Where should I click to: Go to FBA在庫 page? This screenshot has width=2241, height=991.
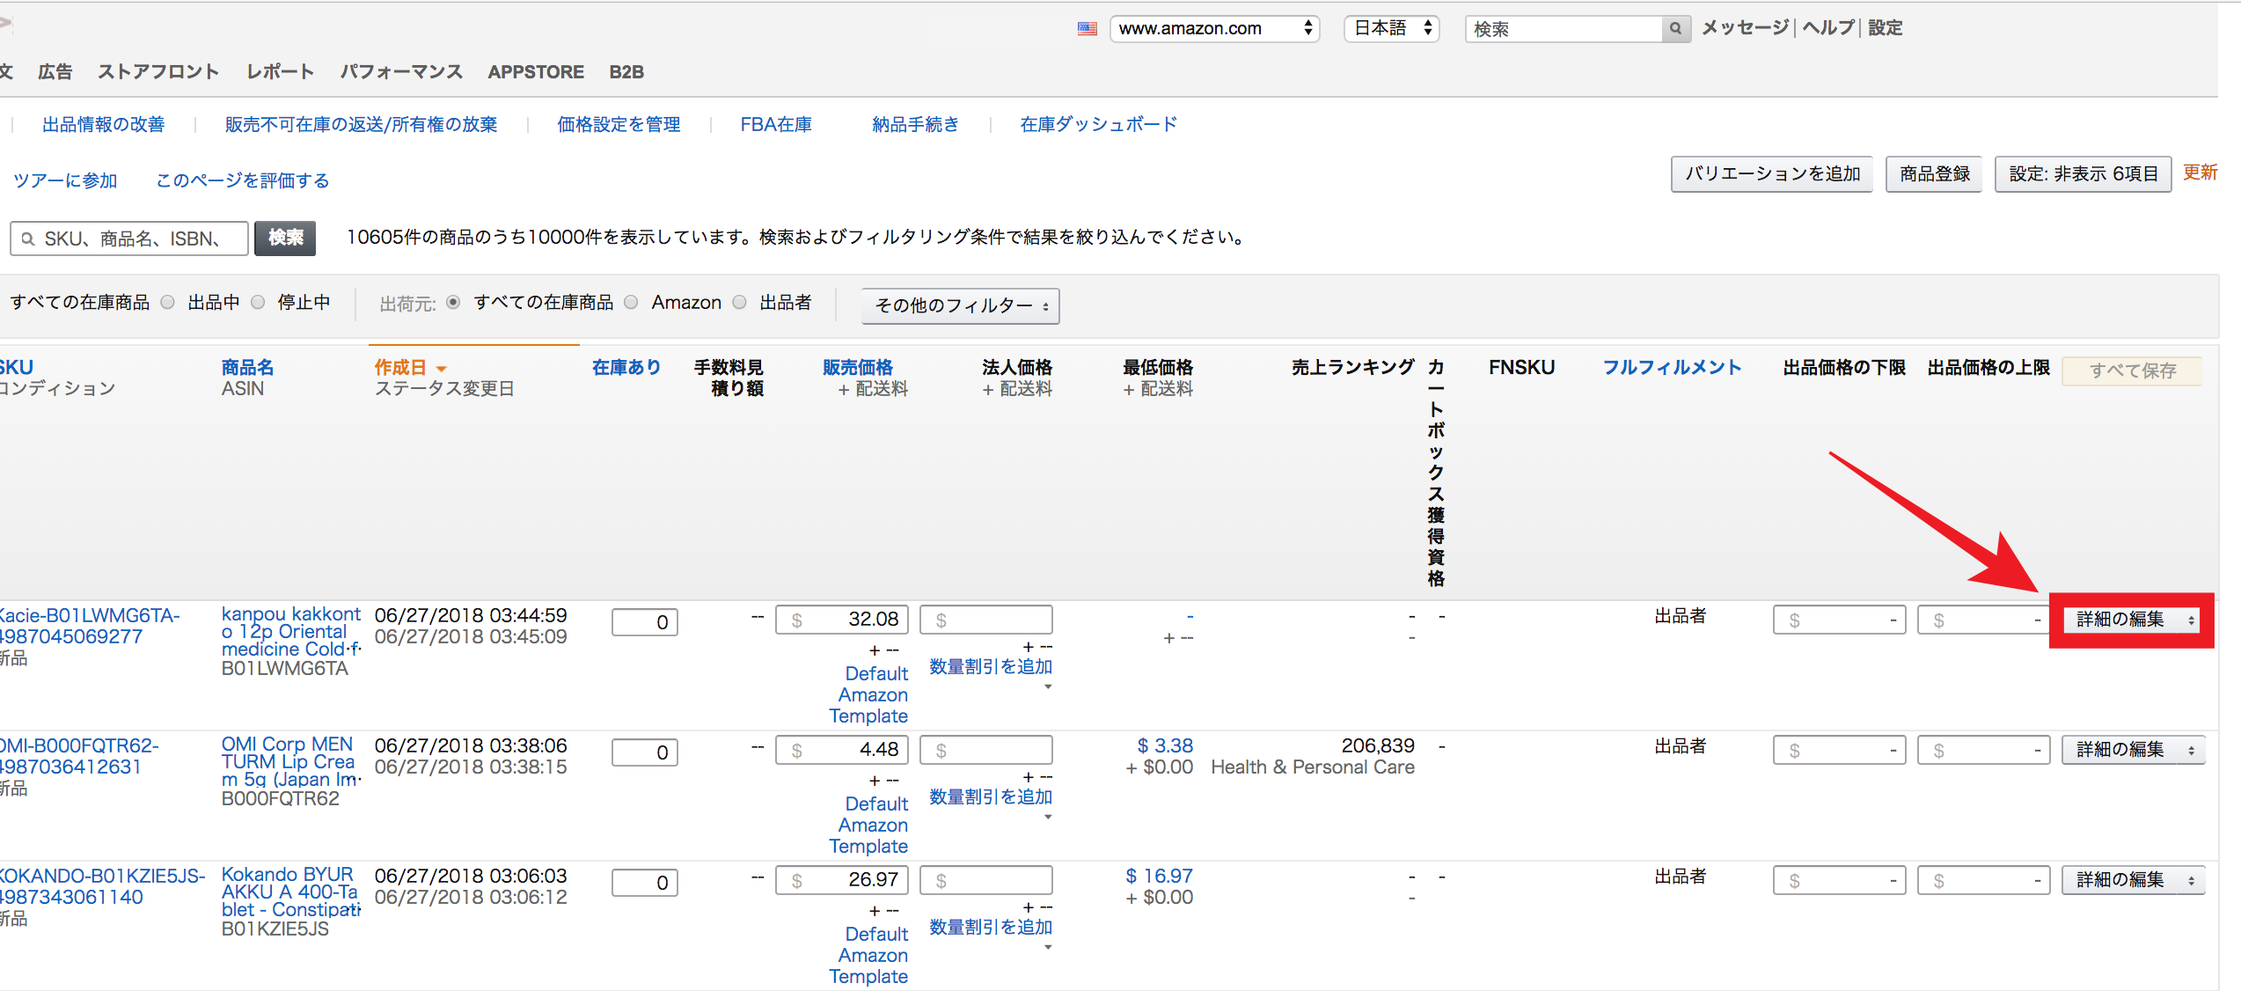pos(776,124)
